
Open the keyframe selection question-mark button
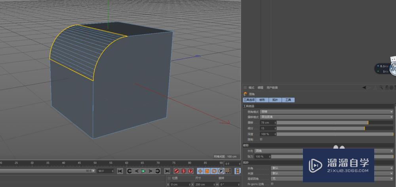(x=191, y=171)
